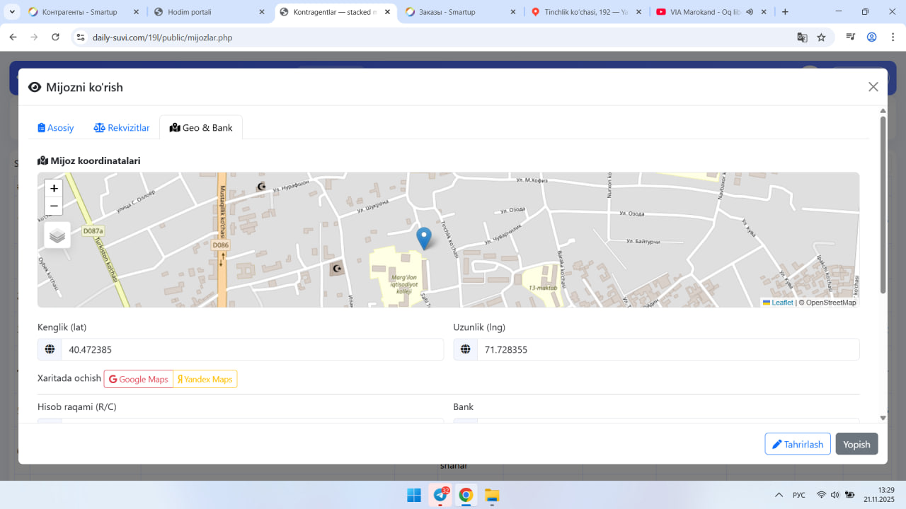Open the map layers control
The image size is (906, 509).
click(x=57, y=235)
